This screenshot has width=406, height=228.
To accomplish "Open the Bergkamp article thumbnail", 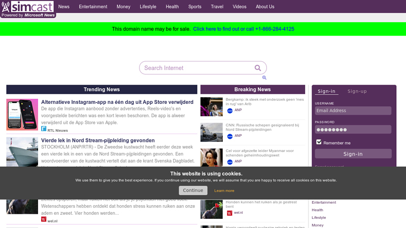I will (212, 107).
